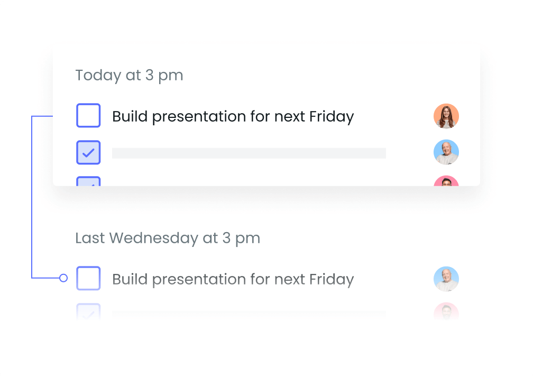Viewport: 533px width, 377px height.
Task: Open the woman's avatar with orange background
Action: 446,116
